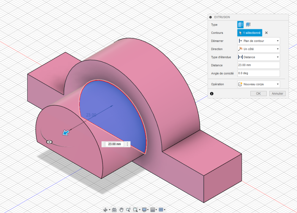Open the Opération 'Nouveau corps' dropdown
The width and height of the screenshot is (297, 213).
click(259, 84)
